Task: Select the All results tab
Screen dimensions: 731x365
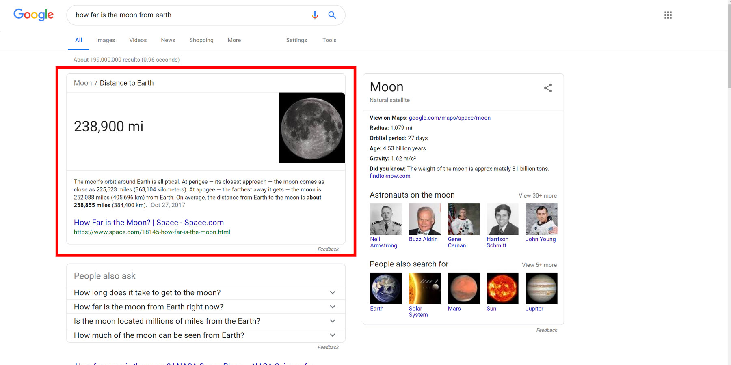Action: [x=79, y=40]
